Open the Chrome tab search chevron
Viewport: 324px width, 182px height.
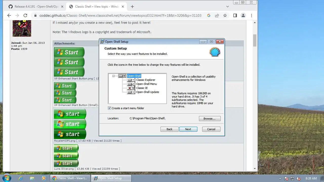click(x=228, y=7)
